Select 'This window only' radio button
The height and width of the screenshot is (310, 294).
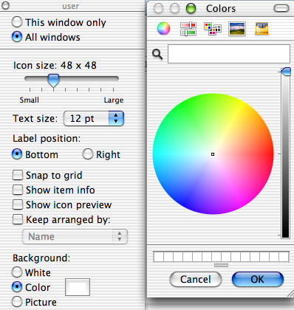click(x=17, y=22)
